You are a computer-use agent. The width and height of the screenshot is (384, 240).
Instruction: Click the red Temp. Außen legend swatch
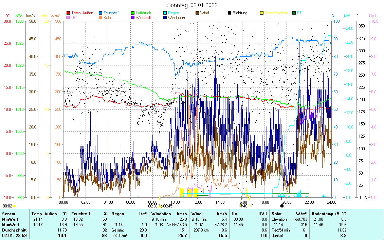(x=68, y=13)
